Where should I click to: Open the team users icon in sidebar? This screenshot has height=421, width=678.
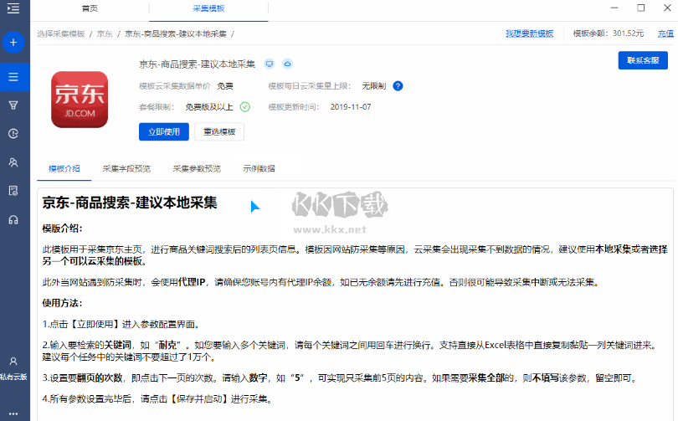(13, 162)
